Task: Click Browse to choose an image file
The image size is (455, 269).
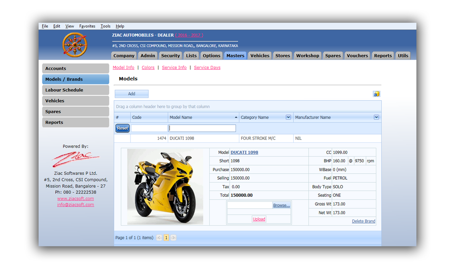Action: (281, 205)
